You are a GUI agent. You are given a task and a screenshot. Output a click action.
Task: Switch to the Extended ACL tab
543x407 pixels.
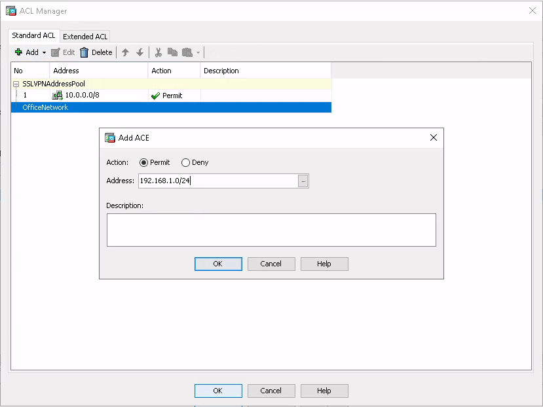point(85,37)
